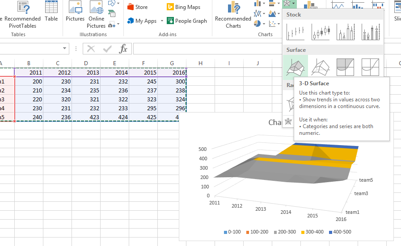
Task: Click the Insert Function fx button
Action: point(123,49)
